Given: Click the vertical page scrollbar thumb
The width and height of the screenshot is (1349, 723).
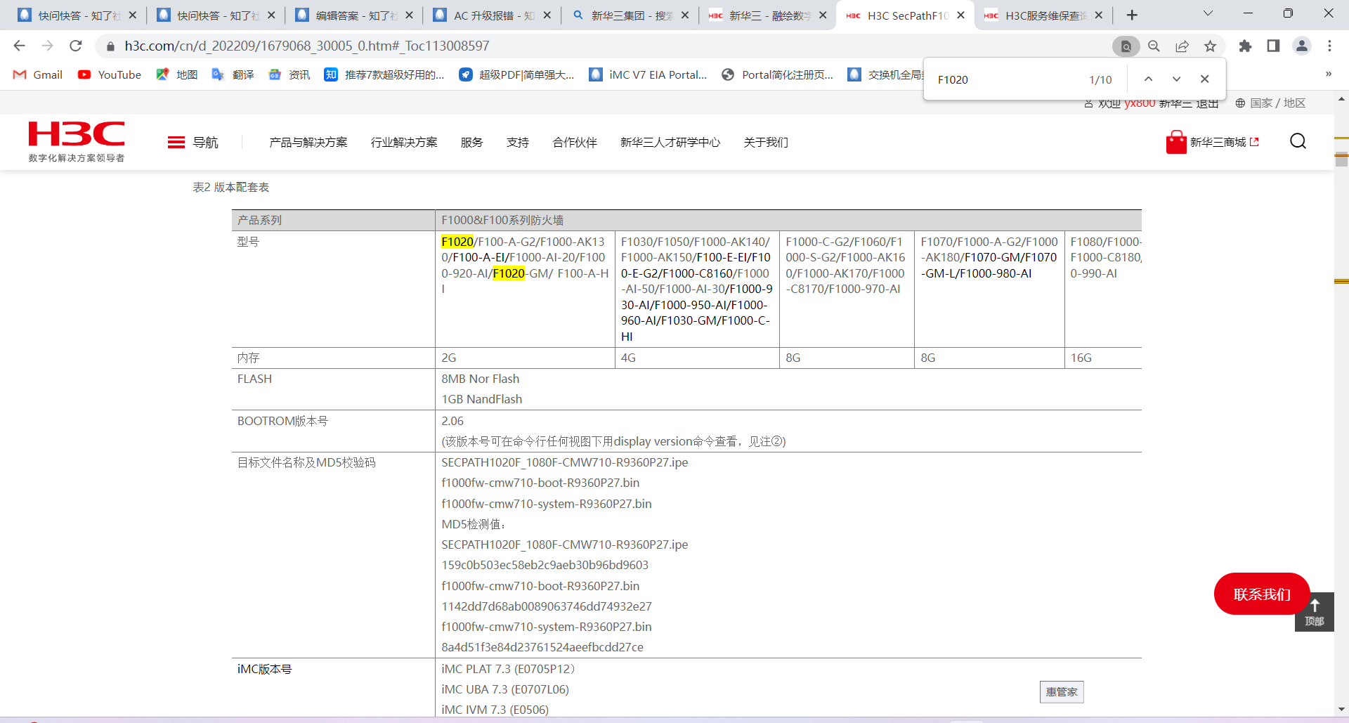Looking at the screenshot, I should click(x=1341, y=159).
